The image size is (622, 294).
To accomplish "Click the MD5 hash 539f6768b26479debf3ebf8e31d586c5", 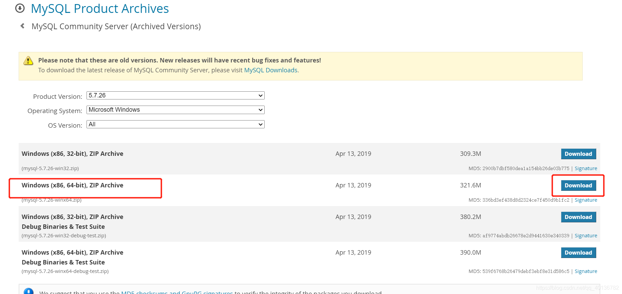I will click(526, 271).
